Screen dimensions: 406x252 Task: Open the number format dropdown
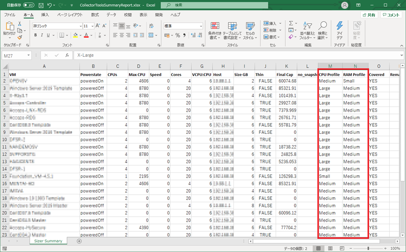(x=201, y=26)
